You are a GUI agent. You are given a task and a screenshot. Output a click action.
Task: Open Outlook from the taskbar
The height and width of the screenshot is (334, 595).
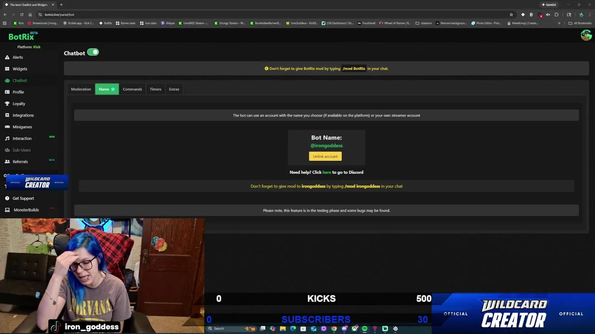click(313, 328)
